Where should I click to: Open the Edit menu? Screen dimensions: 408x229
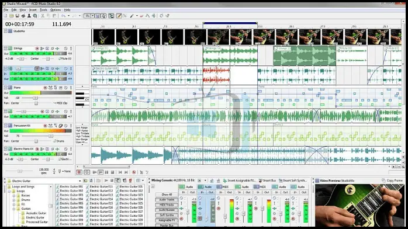point(14,10)
